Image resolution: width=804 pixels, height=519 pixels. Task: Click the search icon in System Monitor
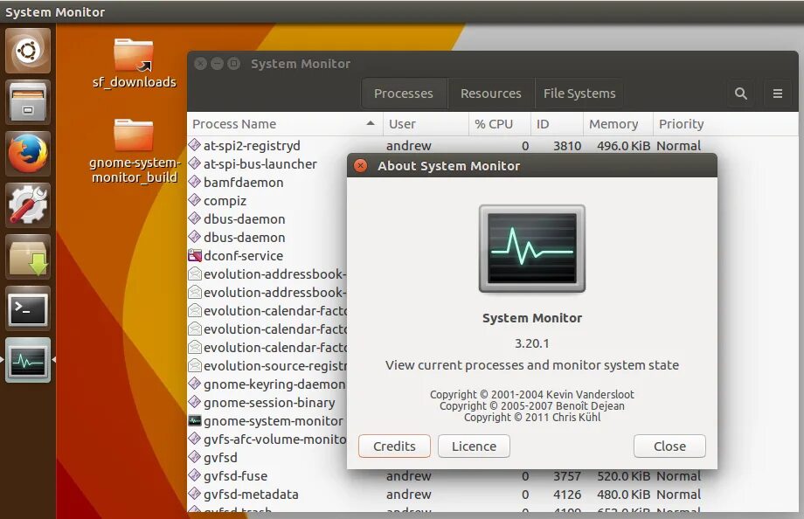(740, 93)
